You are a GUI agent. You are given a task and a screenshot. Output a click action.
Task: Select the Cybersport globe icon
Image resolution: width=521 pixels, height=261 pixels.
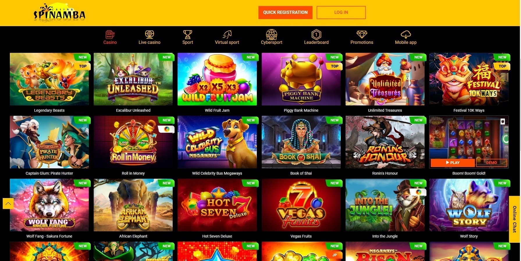pos(271,35)
